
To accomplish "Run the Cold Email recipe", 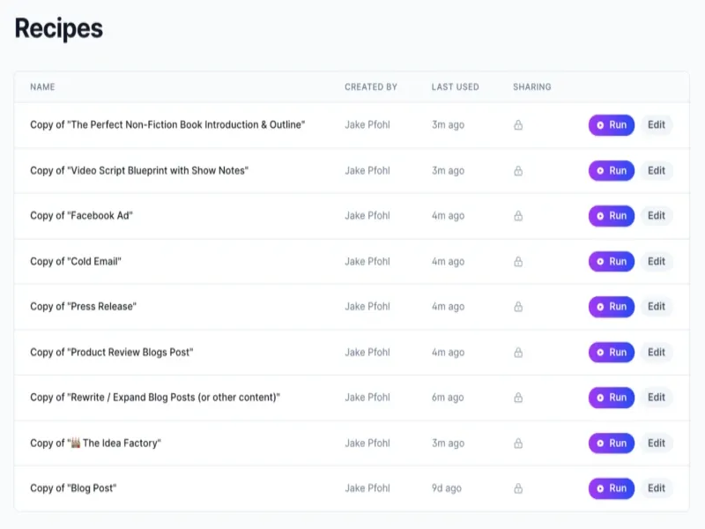I will [612, 261].
